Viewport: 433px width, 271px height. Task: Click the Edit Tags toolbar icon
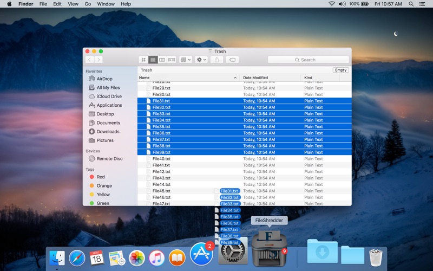[x=232, y=60]
